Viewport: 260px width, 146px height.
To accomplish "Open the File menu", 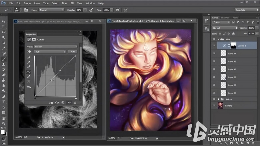I will pyautogui.click(x=11, y=3).
